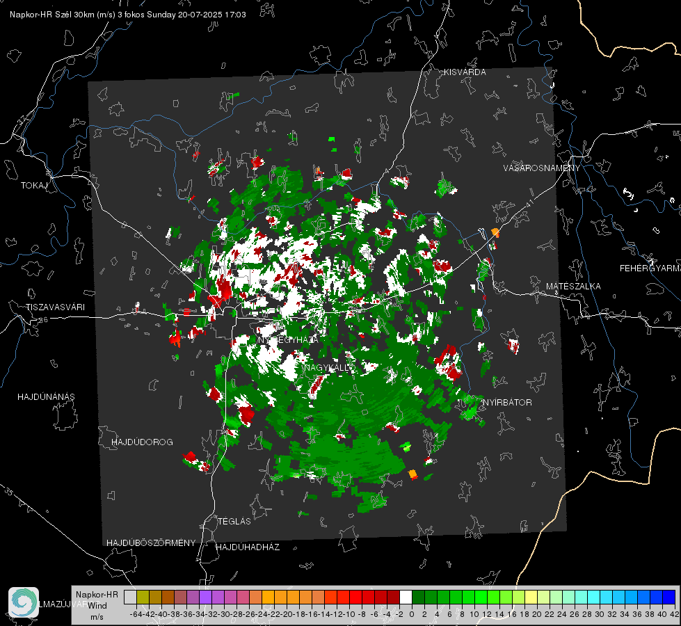Select the NYÍREGYHÁZA city label
Image resolution: width=681 pixels, height=626 pixels.
pyautogui.click(x=288, y=339)
